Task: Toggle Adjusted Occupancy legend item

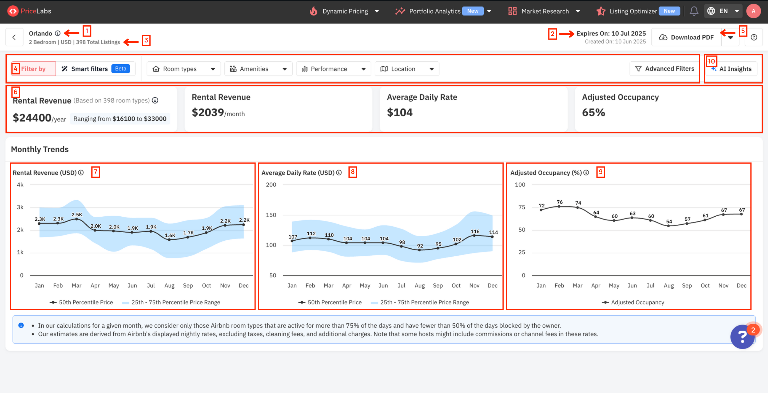Action: [x=633, y=302]
